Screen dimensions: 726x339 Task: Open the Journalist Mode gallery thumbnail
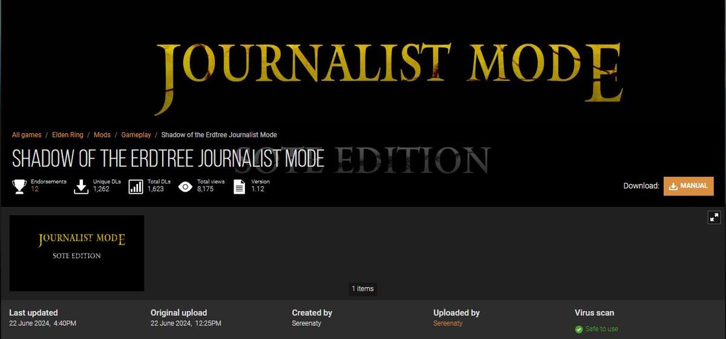[77, 253]
